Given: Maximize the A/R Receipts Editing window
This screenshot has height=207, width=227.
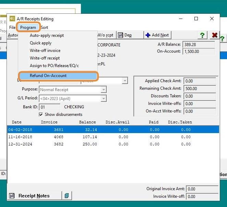Looking at the screenshot, I should coord(196,19).
